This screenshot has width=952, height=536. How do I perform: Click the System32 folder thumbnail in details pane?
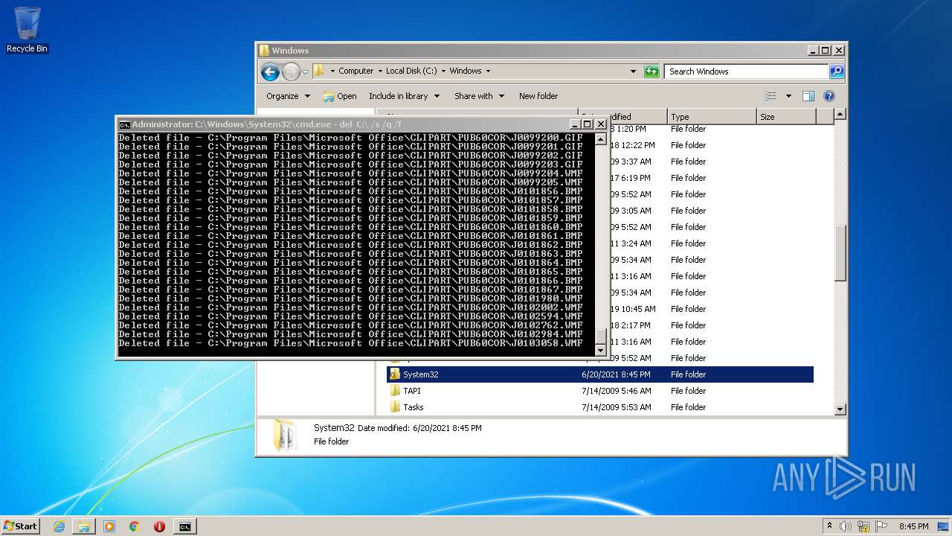pos(283,435)
